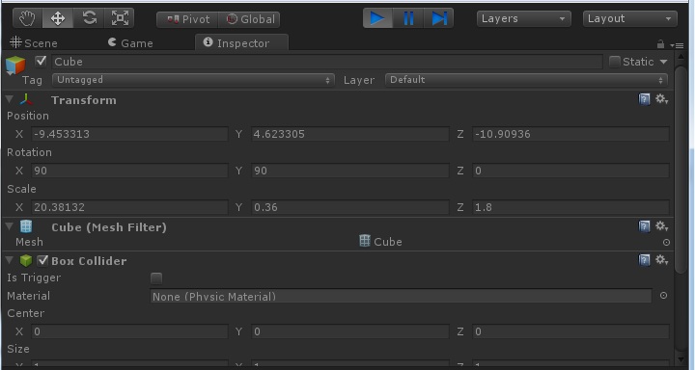
Task: Select the Scale tool
Action: click(120, 18)
